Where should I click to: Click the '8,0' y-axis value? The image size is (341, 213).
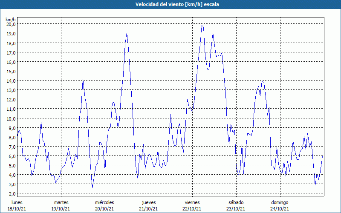12,137
